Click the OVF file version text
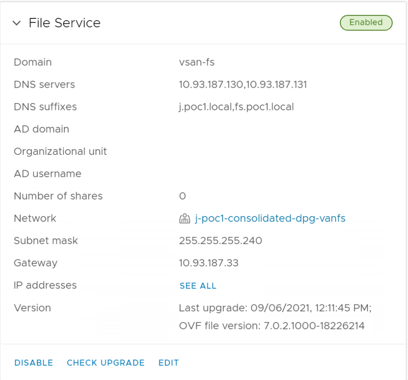 tap(271, 326)
